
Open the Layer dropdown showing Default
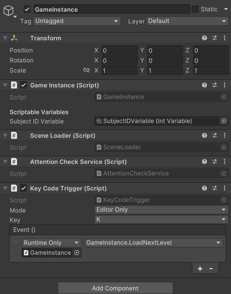187,21
